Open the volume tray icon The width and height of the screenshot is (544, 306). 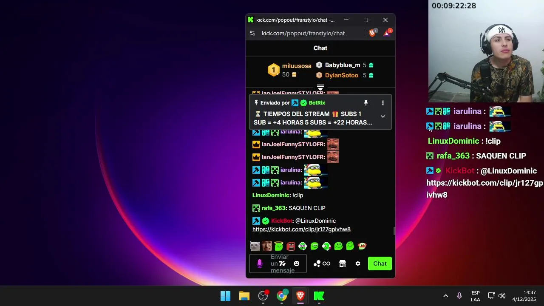coord(502,296)
